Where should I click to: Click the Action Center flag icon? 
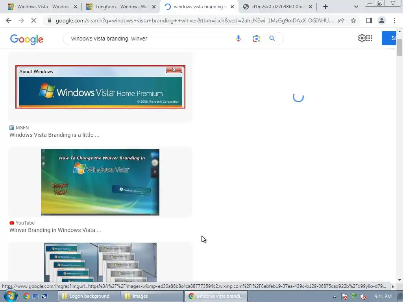pyautogui.click(x=344, y=296)
